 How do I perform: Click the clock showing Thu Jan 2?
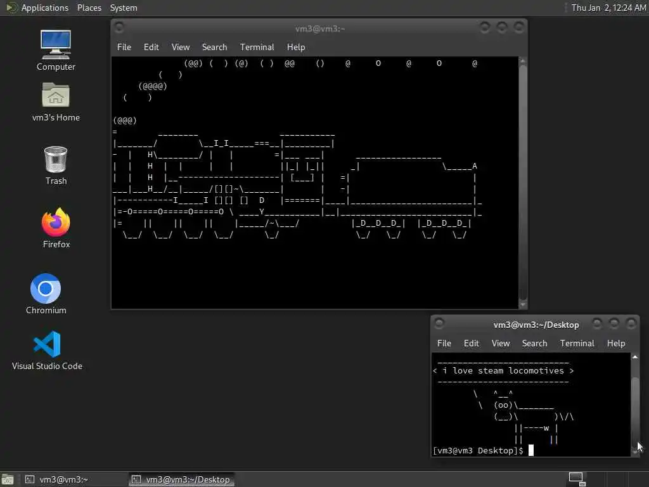(x=608, y=8)
